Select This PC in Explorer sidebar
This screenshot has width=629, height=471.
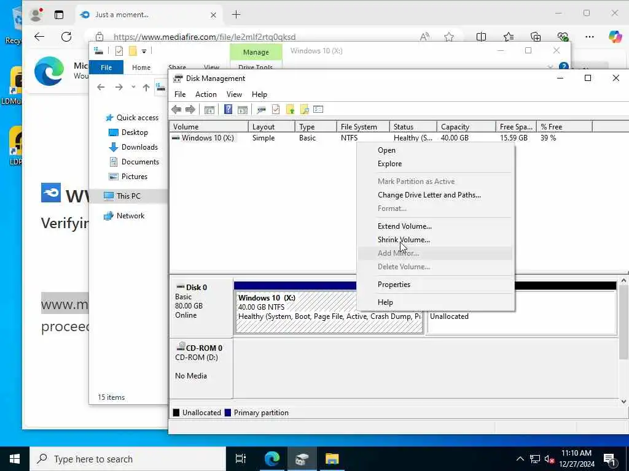pyautogui.click(x=128, y=196)
